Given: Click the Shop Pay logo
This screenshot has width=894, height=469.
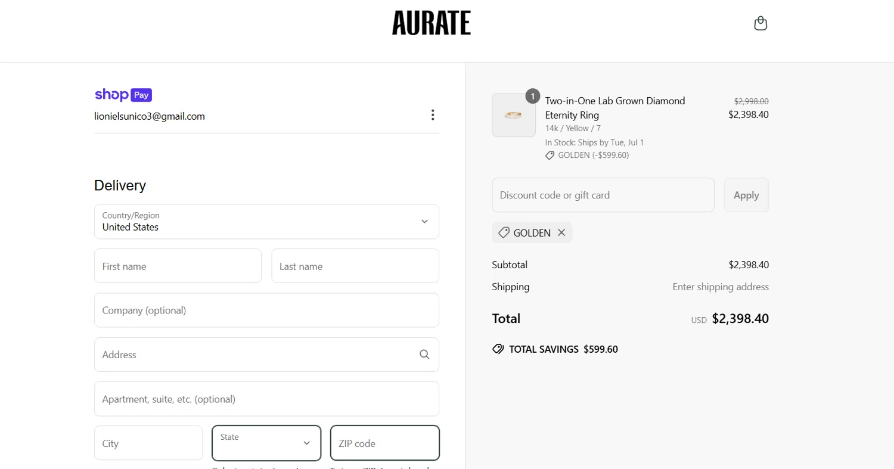Looking at the screenshot, I should click(x=123, y=95).
